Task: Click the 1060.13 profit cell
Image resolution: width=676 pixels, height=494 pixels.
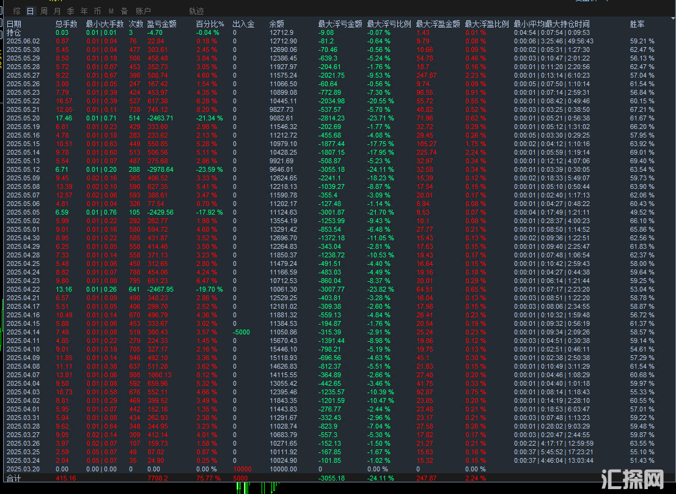Action: click(159, 375)
